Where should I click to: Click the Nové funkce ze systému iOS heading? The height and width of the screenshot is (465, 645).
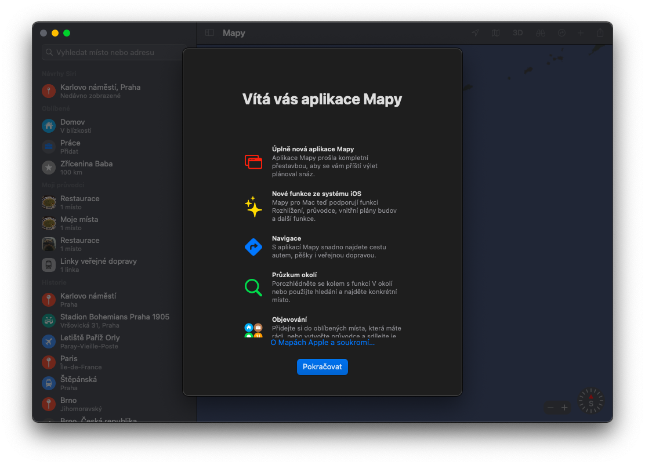pos(316,194)
